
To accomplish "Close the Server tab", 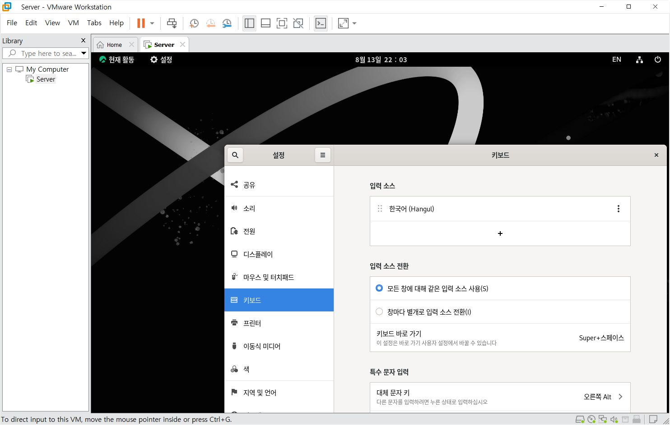I will click(x=182, y=44).
